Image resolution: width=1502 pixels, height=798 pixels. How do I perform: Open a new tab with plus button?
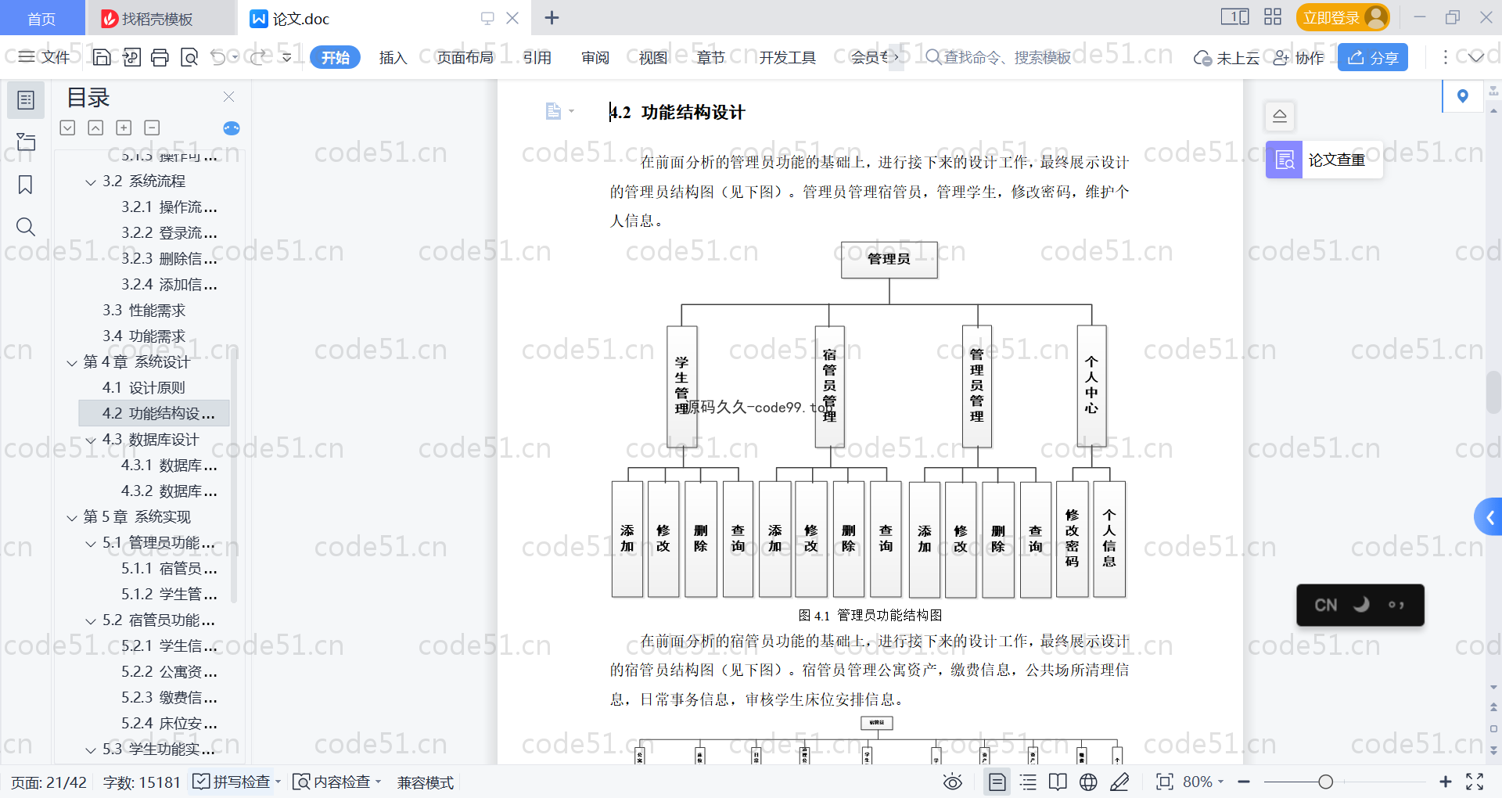(x=552, y=17)
